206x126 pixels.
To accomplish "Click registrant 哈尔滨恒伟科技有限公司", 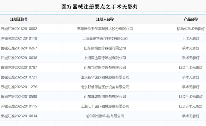I will point(105,116).
